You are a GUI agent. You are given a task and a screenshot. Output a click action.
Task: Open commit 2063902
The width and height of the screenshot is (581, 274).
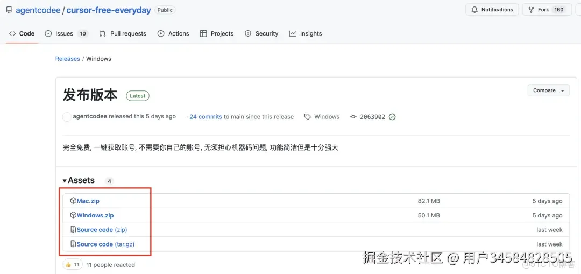pyautogui.click(x=372, y=117)
